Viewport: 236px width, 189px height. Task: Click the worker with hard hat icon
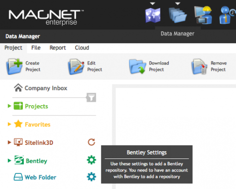coord(203,15)
